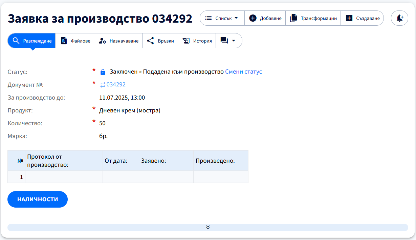Image resolution: width=416 pixels, height=240 pixels.
Task: Expand the comments dropdown next to История
Action: point(233,41)
